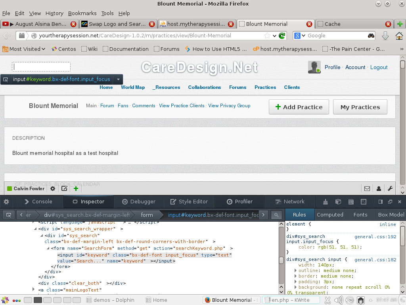The image size is (406, 305).
Task: Open the View Practice Clients link
Action: pos(182,106)
